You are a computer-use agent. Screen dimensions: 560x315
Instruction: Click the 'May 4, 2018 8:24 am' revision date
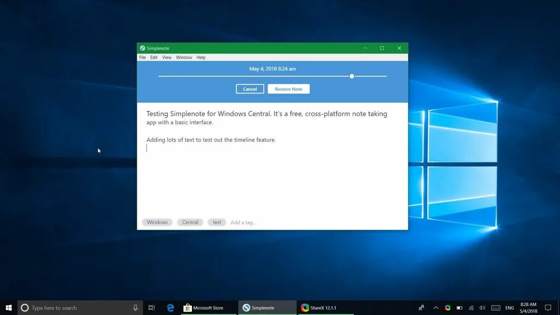272,69
